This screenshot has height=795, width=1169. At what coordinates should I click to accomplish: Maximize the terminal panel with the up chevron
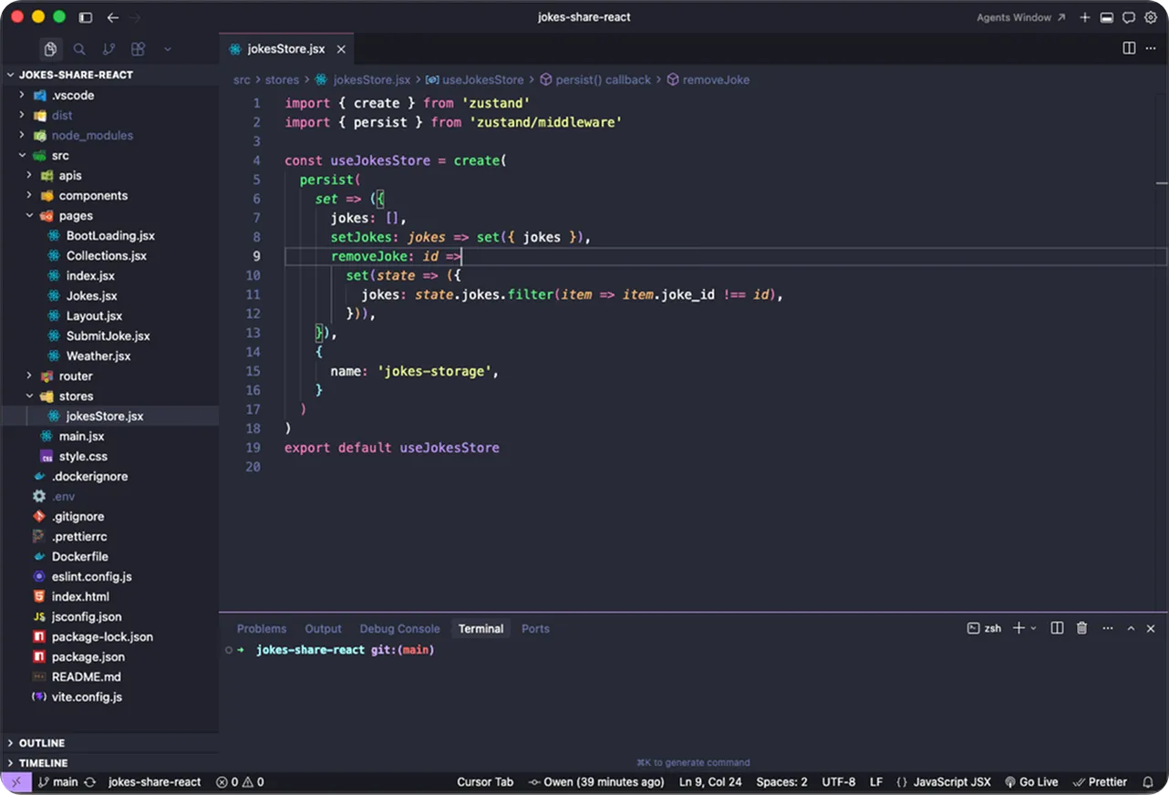click(1131, 628)
